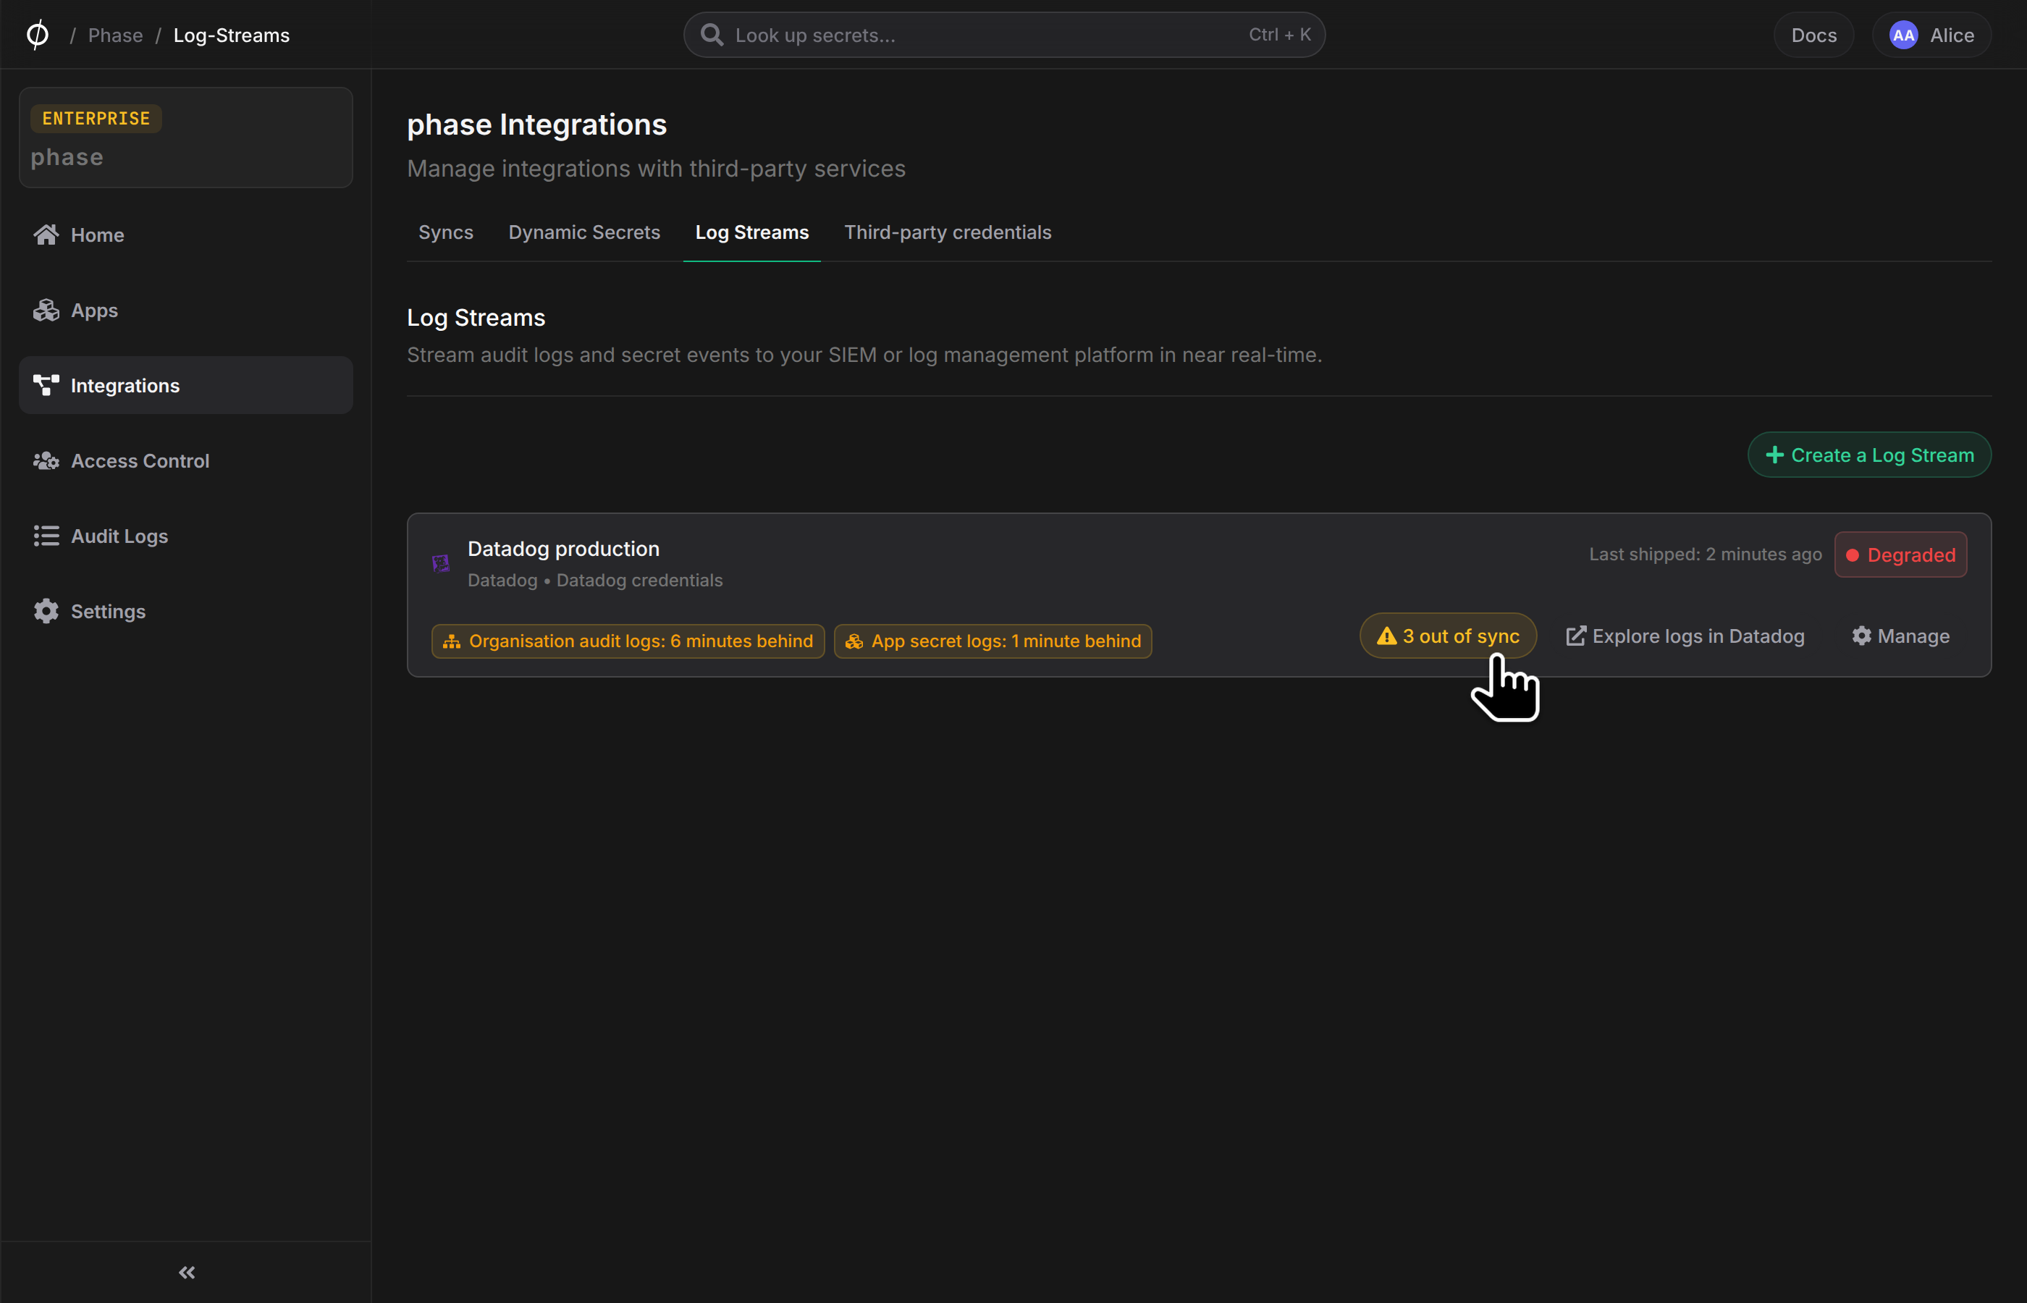Click Create a Log Stream button
Screen dimensions: 2027x1303
click(x=1868, y=455)
